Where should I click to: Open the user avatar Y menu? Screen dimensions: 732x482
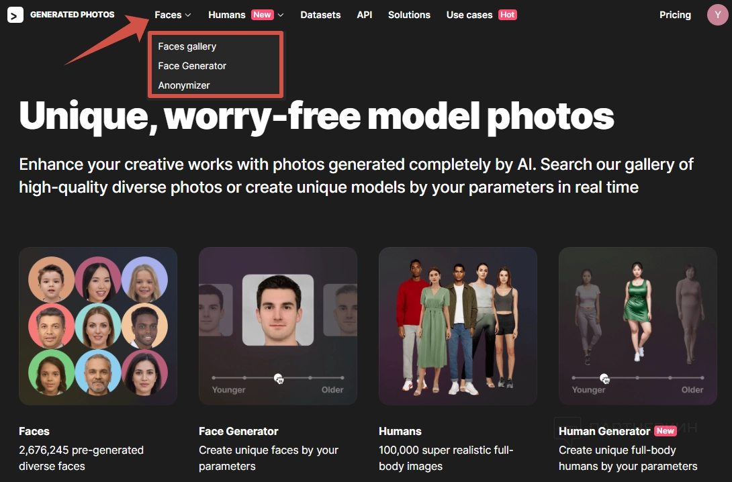tap(717, 15)
